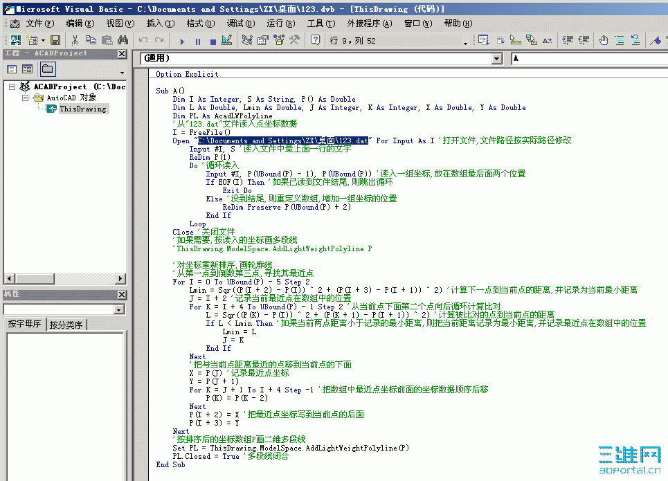Image resolution: width=668 pixels, height=481 pixels.
Task: Click the Complete Word icon
Action: tap(548, 40)
